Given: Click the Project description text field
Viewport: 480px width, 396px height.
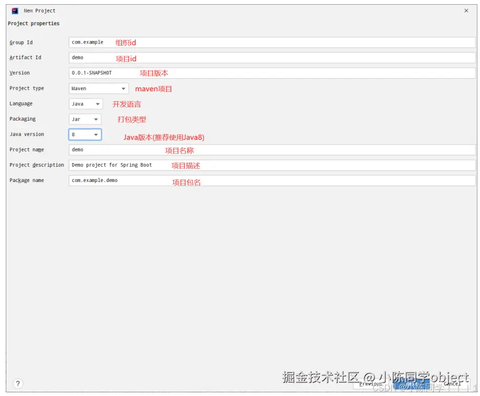Looking at the screenshot, I should coord(272,165).
